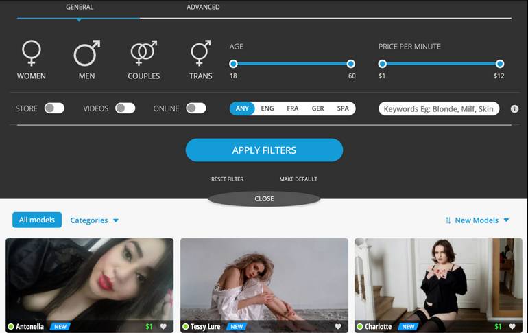Image resolution: width=528 pixels, height=333 pixels.
Task: Favorite Tessy Lure with the heart icon
Action: pyautogui.click(x=338, y=326)
